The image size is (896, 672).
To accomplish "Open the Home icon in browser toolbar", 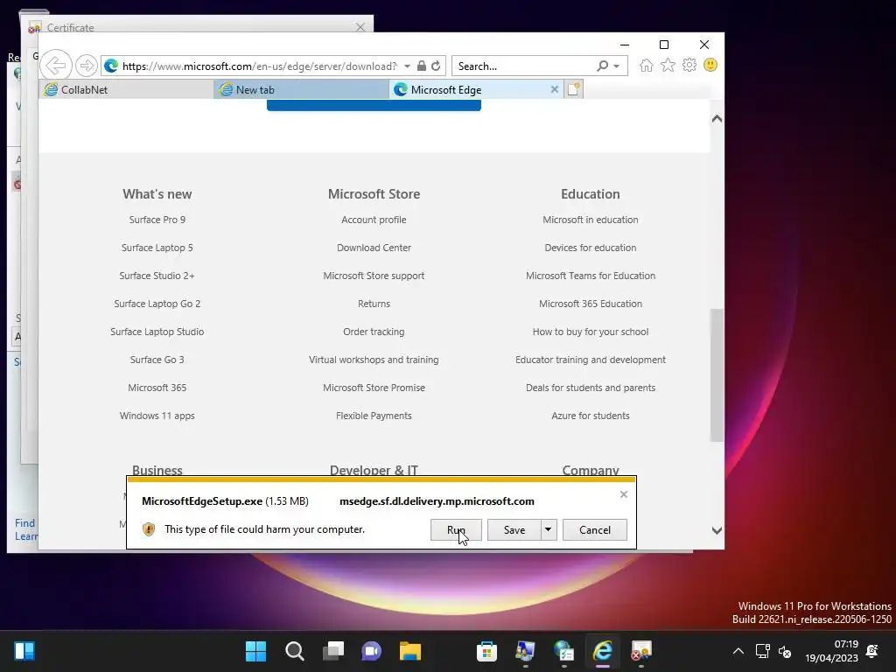I will 647,65.
